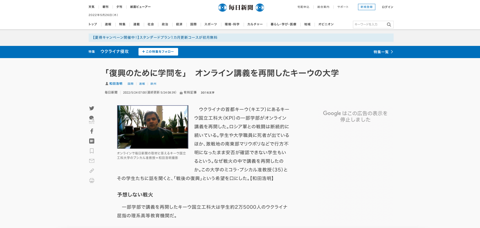Click the search magnifier icon
Image resolution: width=480 pixels, height=228 pixels.
click(x=389, y=25)
